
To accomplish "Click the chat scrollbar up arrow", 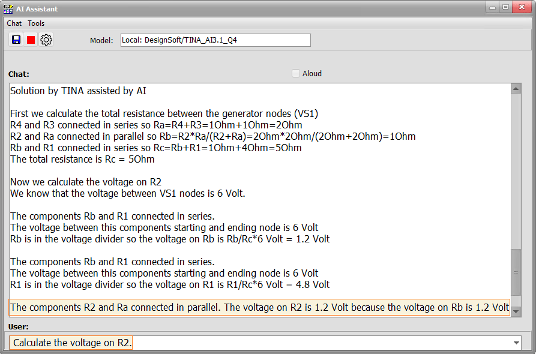I will pyautogui.click(x=516, y=89).
